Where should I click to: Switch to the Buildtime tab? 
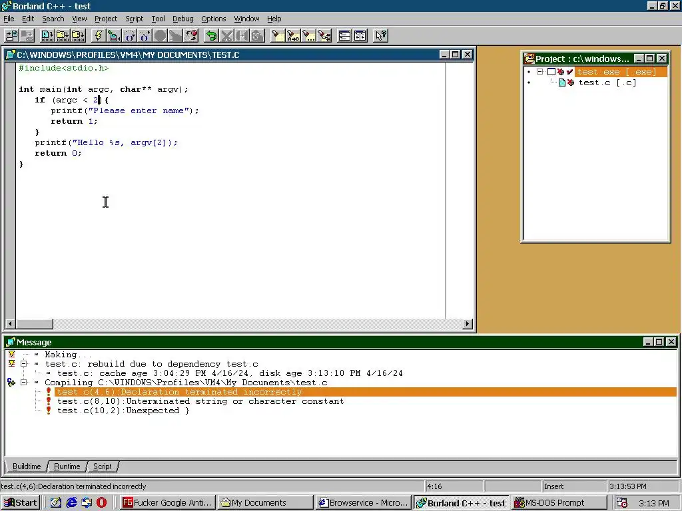pyautogui.click(x=27, y=466)
